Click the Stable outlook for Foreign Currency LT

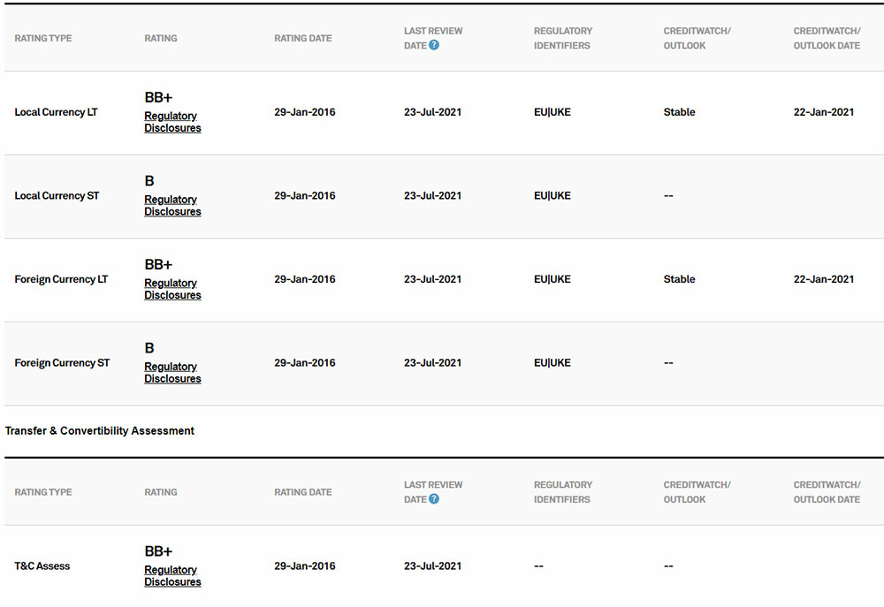coord(679,279)
